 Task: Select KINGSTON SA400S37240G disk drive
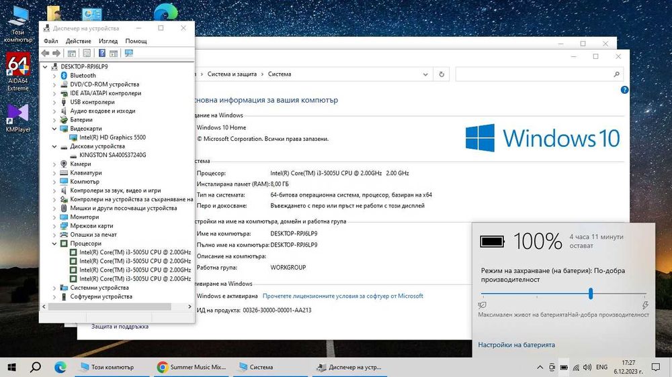click(x=112, y=155)
